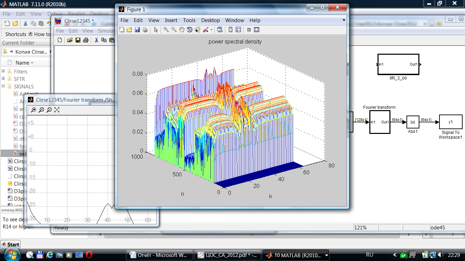Launch Opera from the quick launch bar

[x=89, y=255]
